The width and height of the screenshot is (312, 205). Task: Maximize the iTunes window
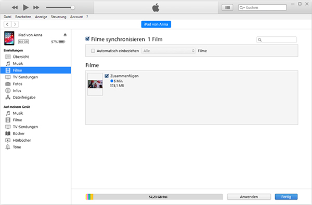pyautogui.click(x=300, y=4)
